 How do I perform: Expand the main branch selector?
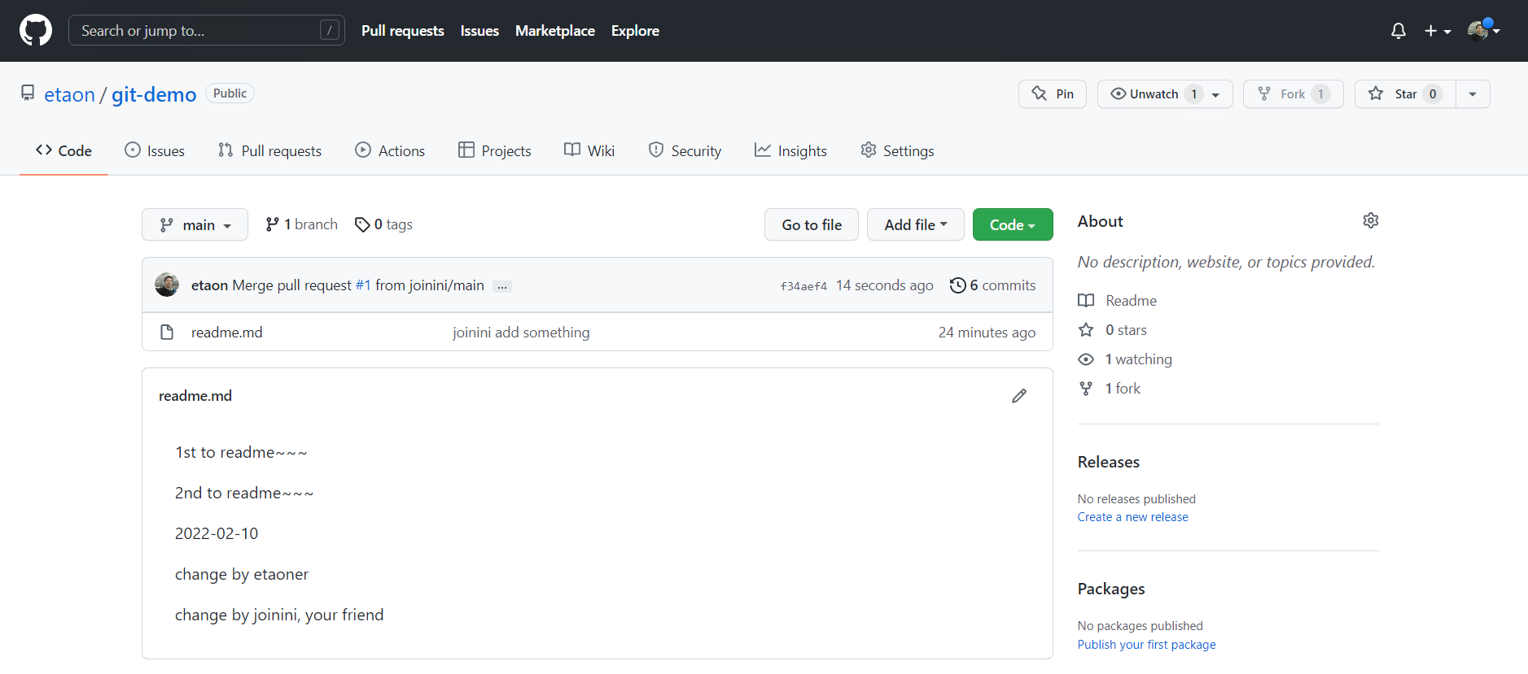click(x=195, y=224)
